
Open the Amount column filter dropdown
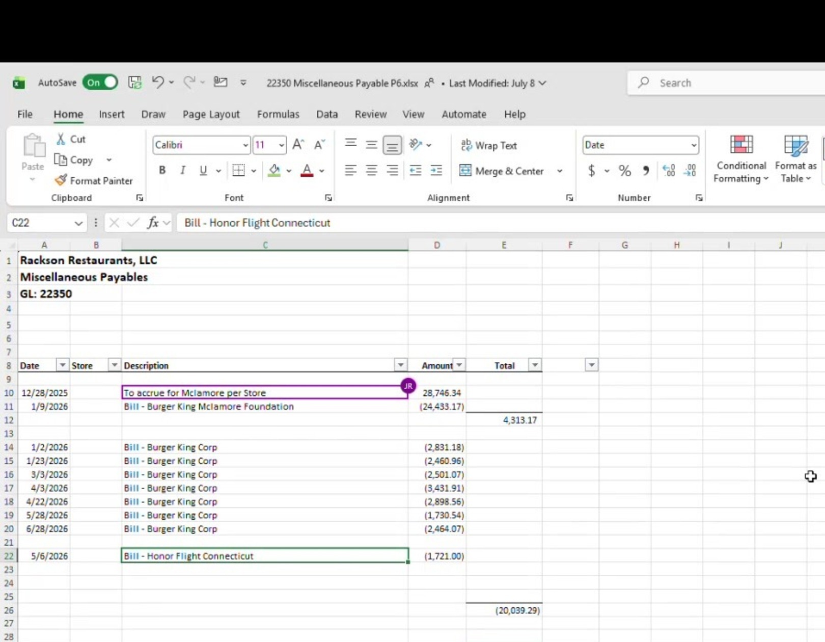point(459,365)
